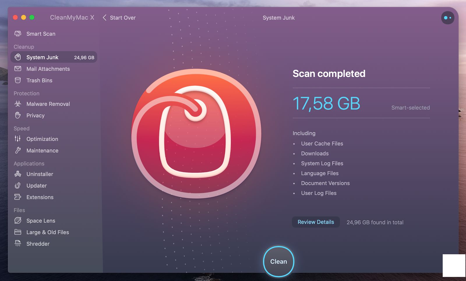Click the Smart Scan monitor icon
Image resolution: width=466 pixels, height=281 pixels.
coord(18,34)
